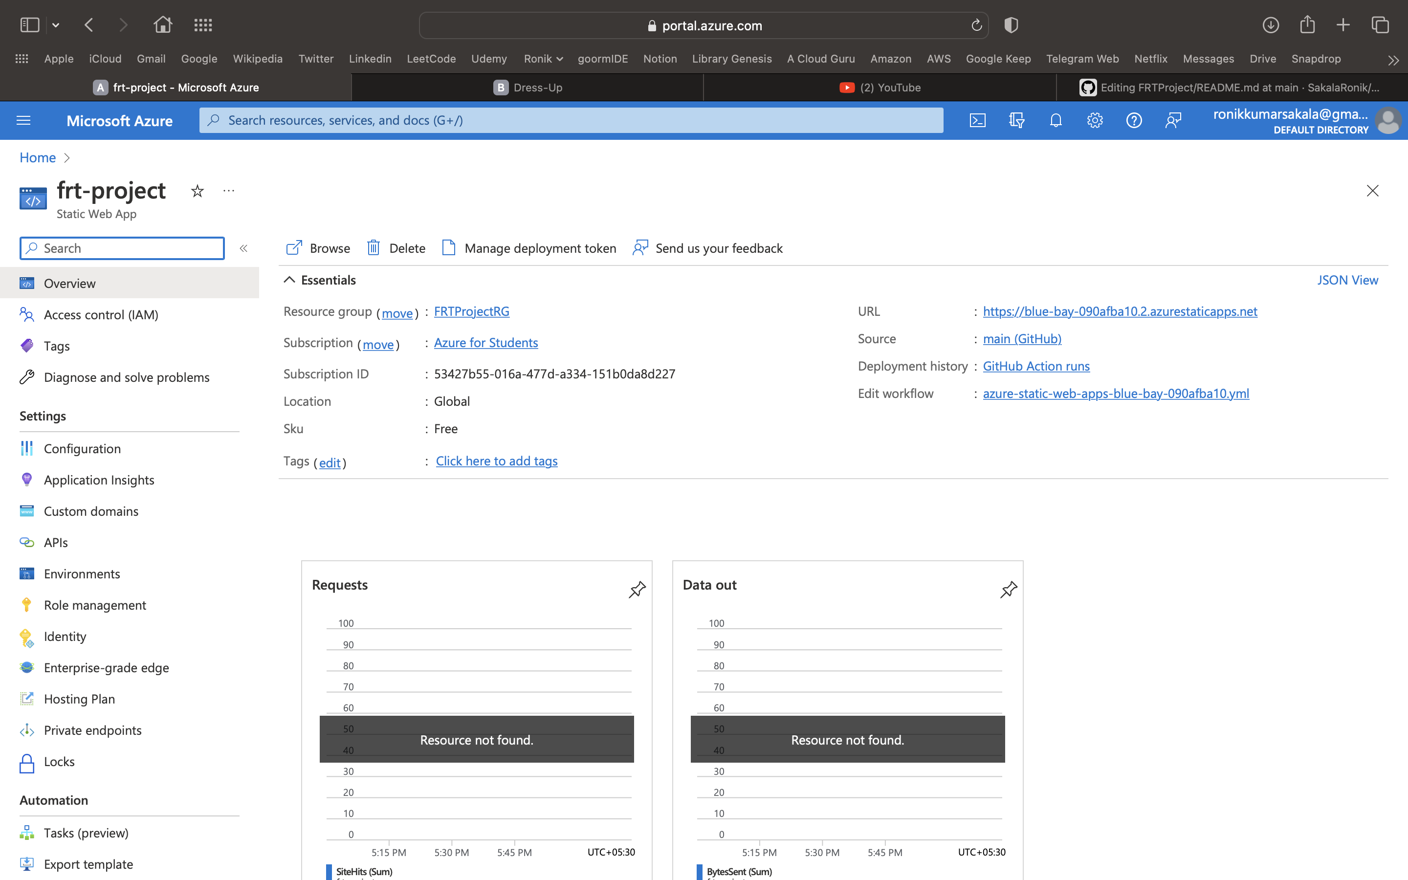Open Tasks (preview)
This screenshot has height=880, width=1408.
[129, 833]
